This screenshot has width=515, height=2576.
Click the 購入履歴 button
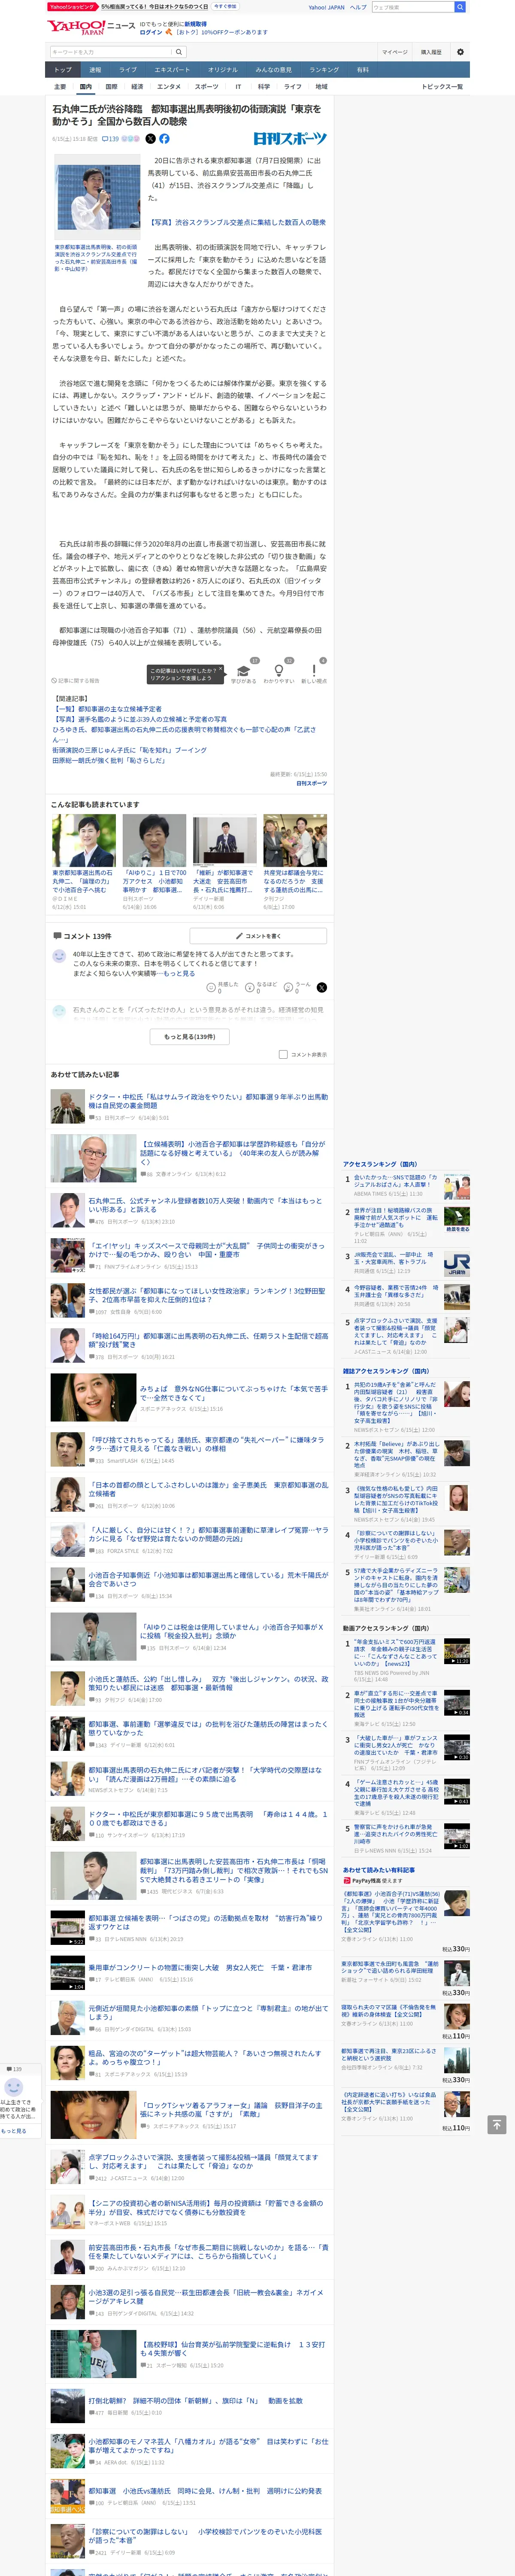[431, 52]
